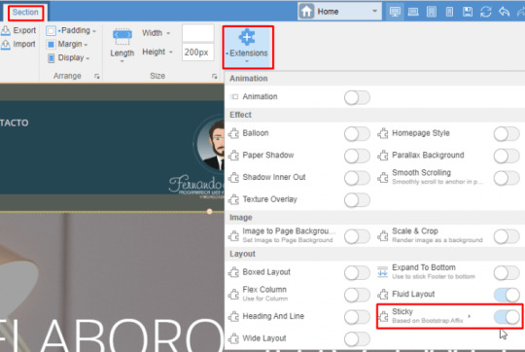
Task: Toggle the Scale & Crop switch
Action: tap(507, 236)
